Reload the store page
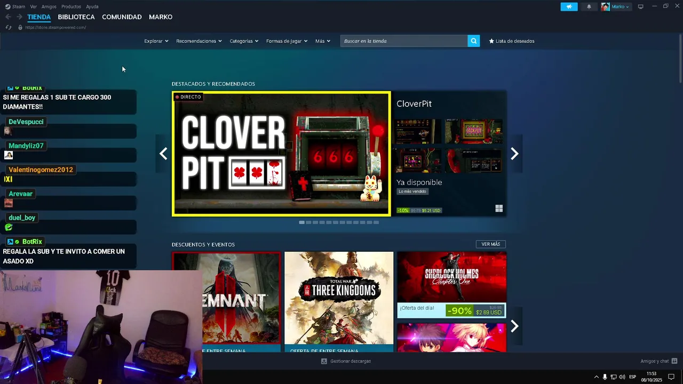The width and height of the screenshot is (683, 384). click(x=8, y=27)
